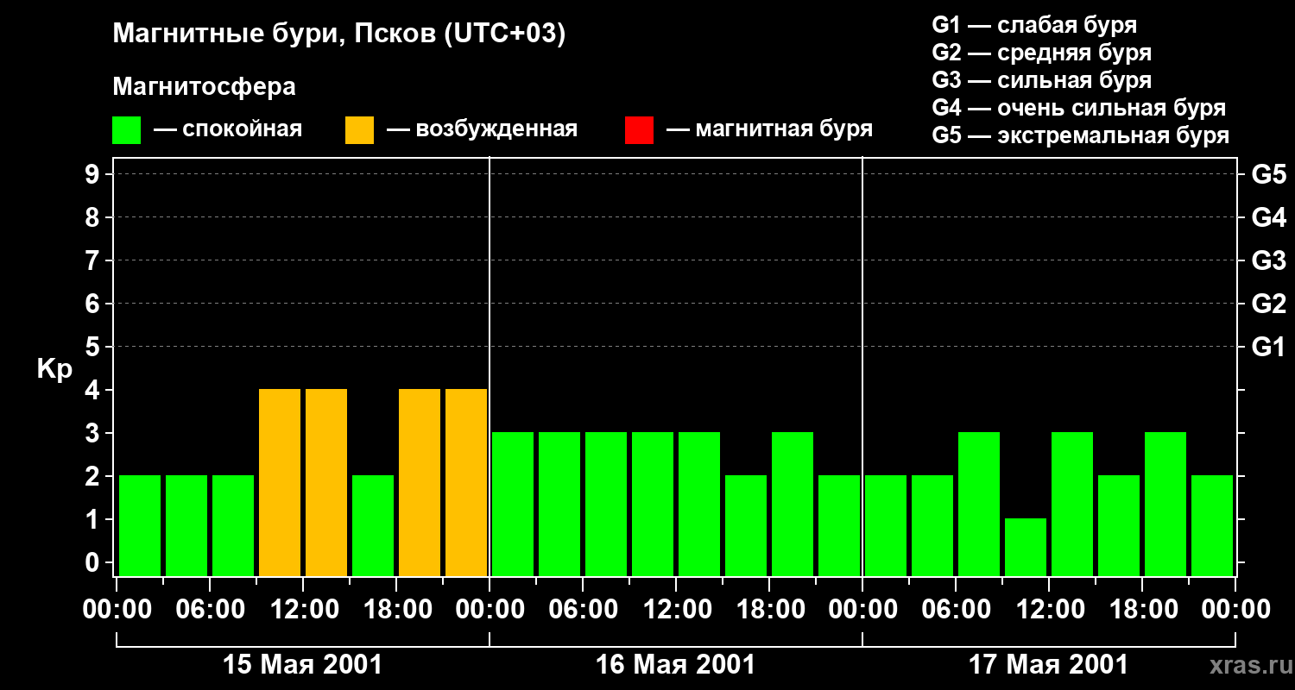
Task: Click the G5 marker on right axis
Action: point(1268,174)
